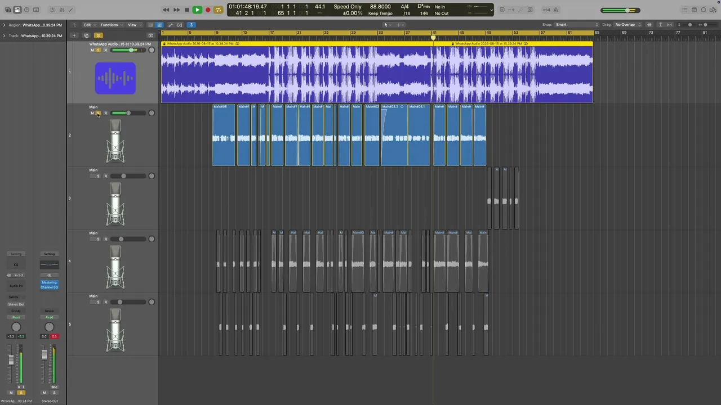Open the Command-click tool menu
Viewport: 721px width, 405px height.
(399, 25)
